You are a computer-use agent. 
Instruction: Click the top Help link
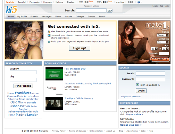point(161,6)
